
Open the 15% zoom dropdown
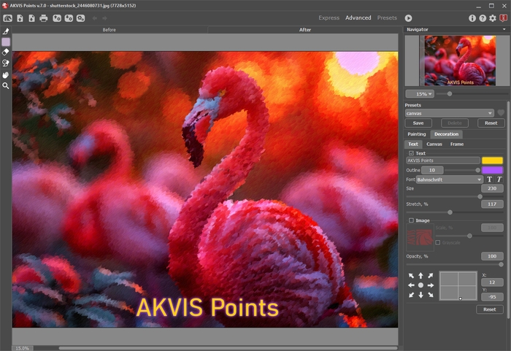coord(420,94)
